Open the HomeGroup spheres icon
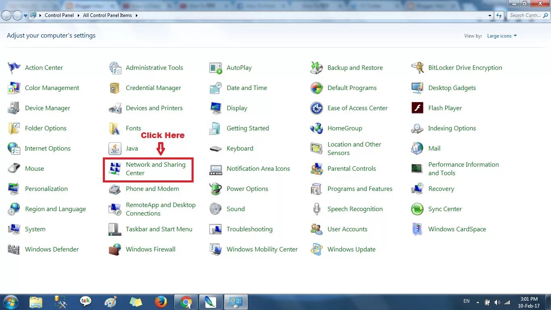This screenshot has height=310, width=551. 317,128
